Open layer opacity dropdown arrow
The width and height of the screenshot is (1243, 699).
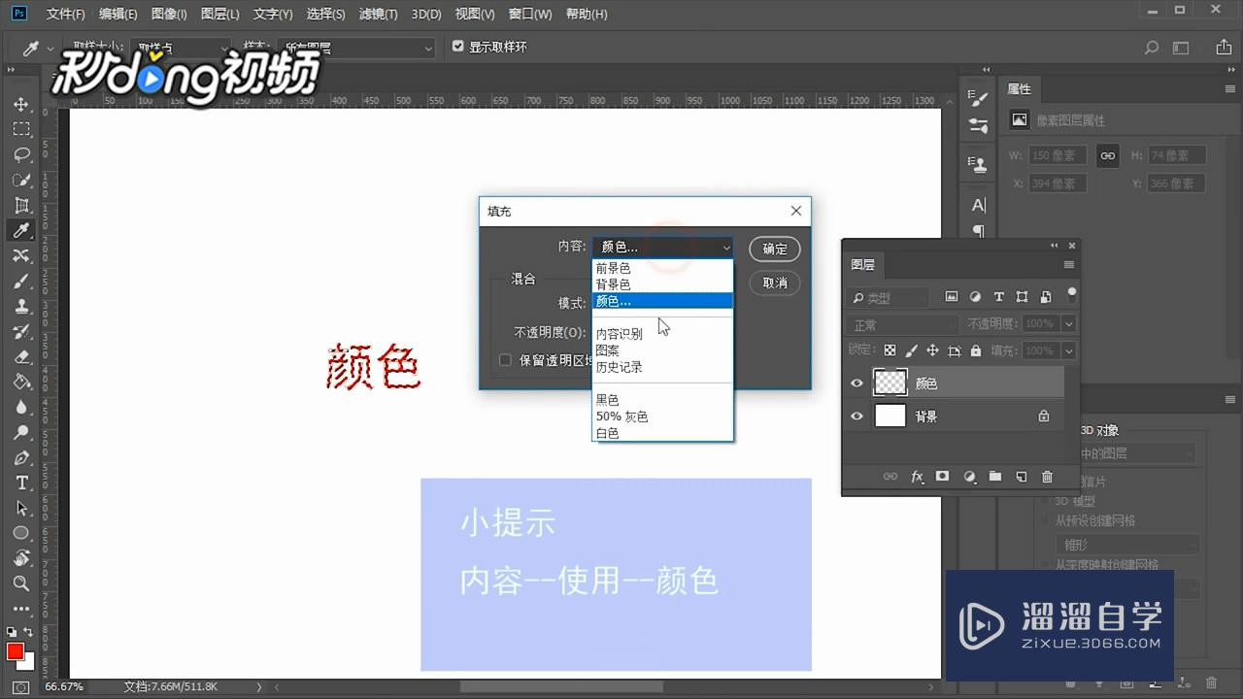coord(1069,323)
